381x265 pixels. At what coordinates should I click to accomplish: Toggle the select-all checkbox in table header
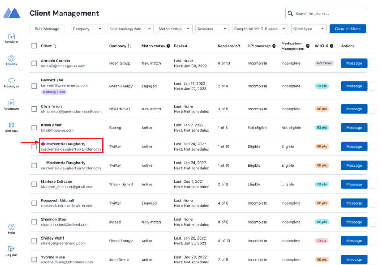pos(34,46)
